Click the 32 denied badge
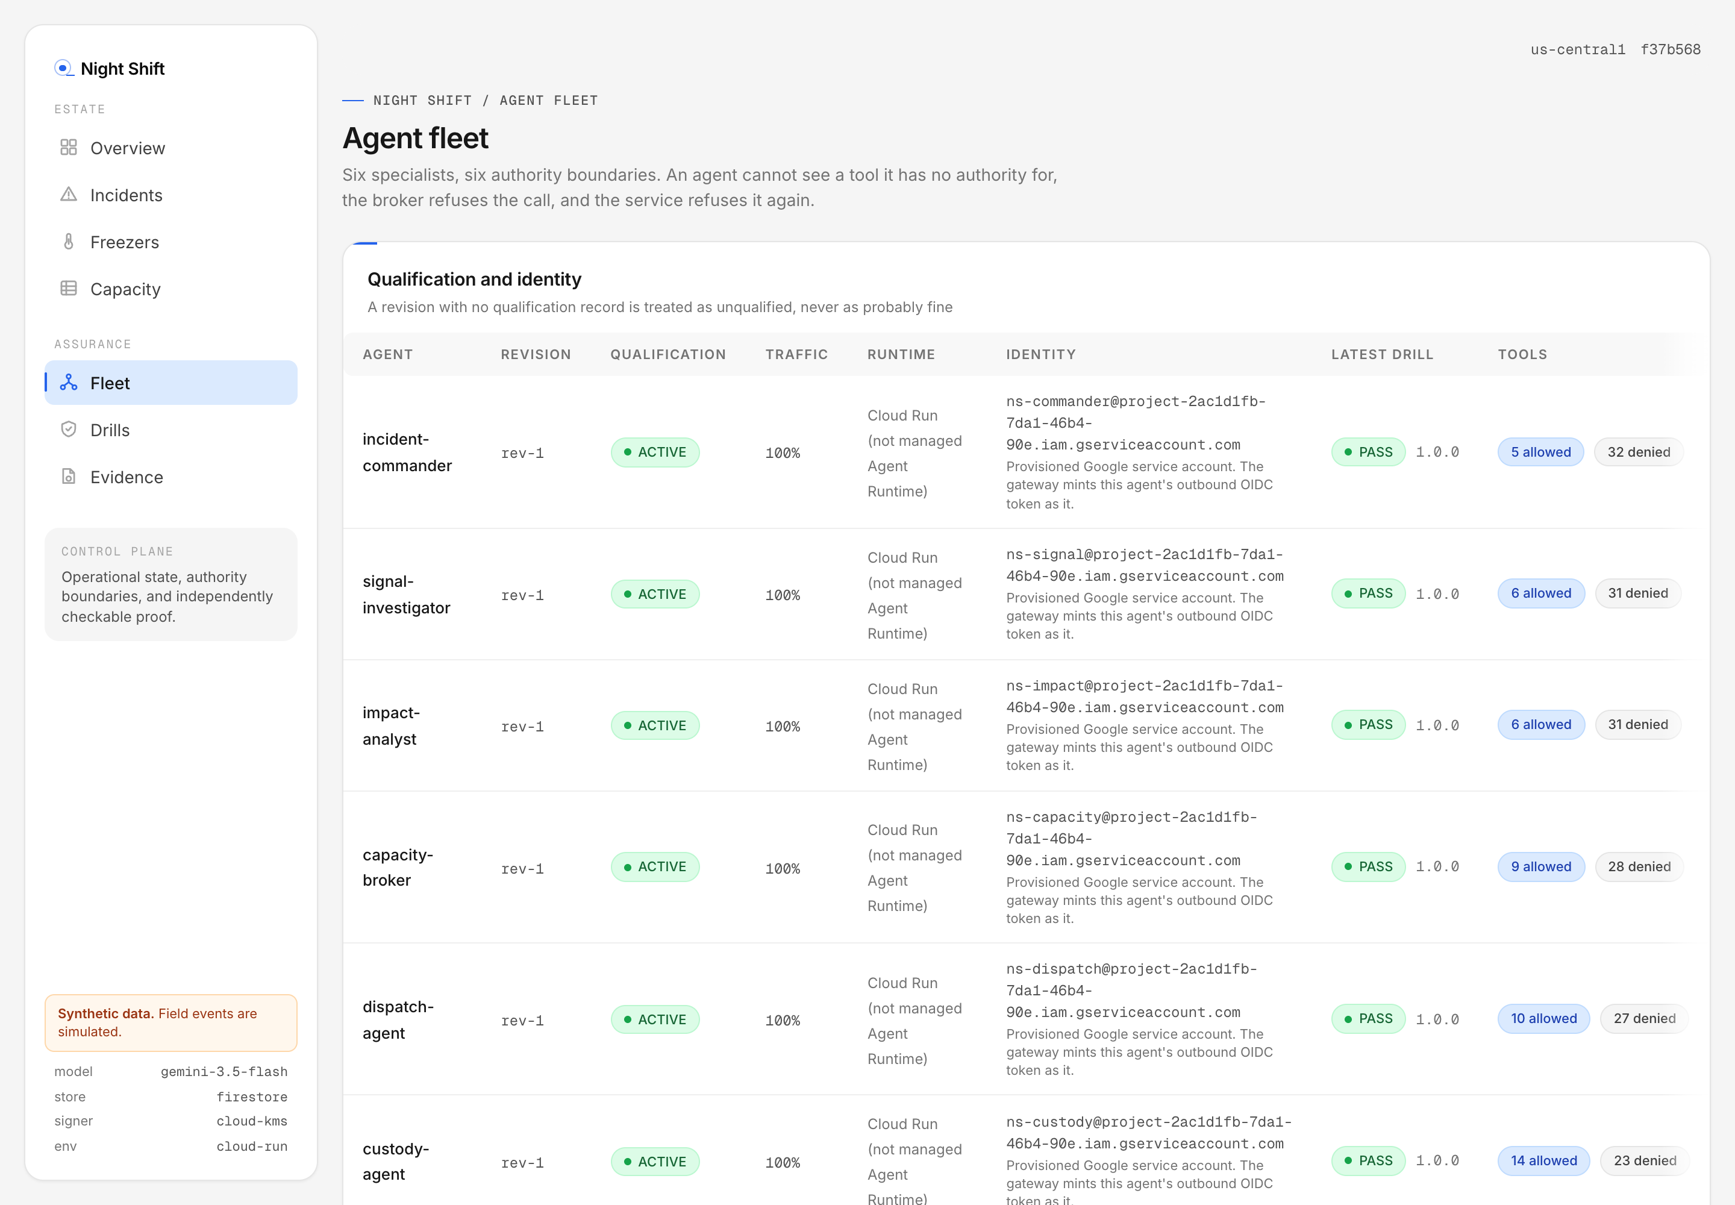Image resolution: width=1735 pixels, height=1205 pixels. click(1639, 452)
